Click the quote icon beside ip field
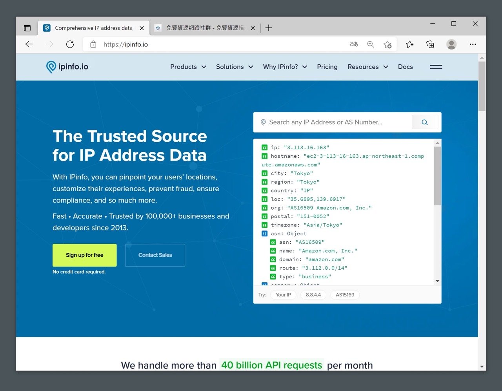 (x=264, y=148)
